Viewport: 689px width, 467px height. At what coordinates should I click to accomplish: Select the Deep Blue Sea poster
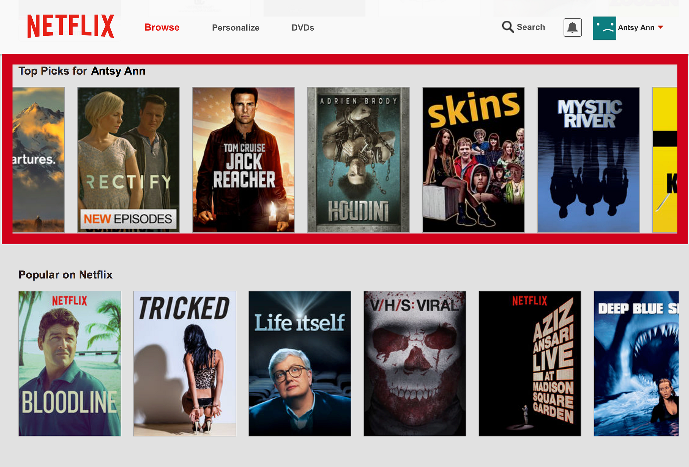click(x=636, y=363)
